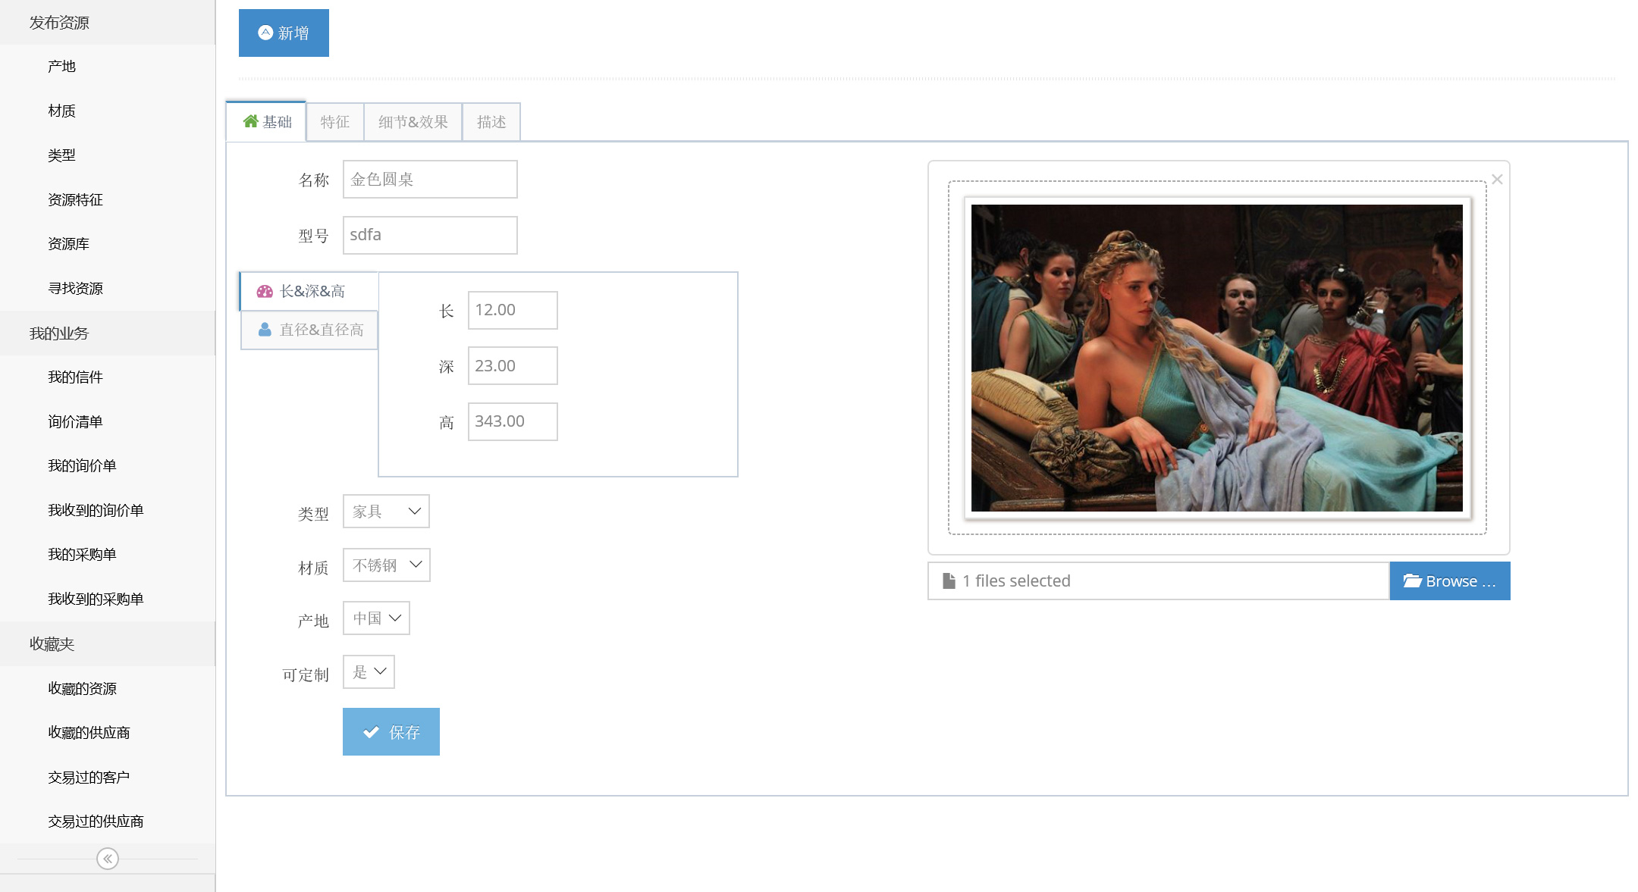Open 我收到的询价单 in the sidebar
This screenshot has width=1638, height=892.
[108, 510]
